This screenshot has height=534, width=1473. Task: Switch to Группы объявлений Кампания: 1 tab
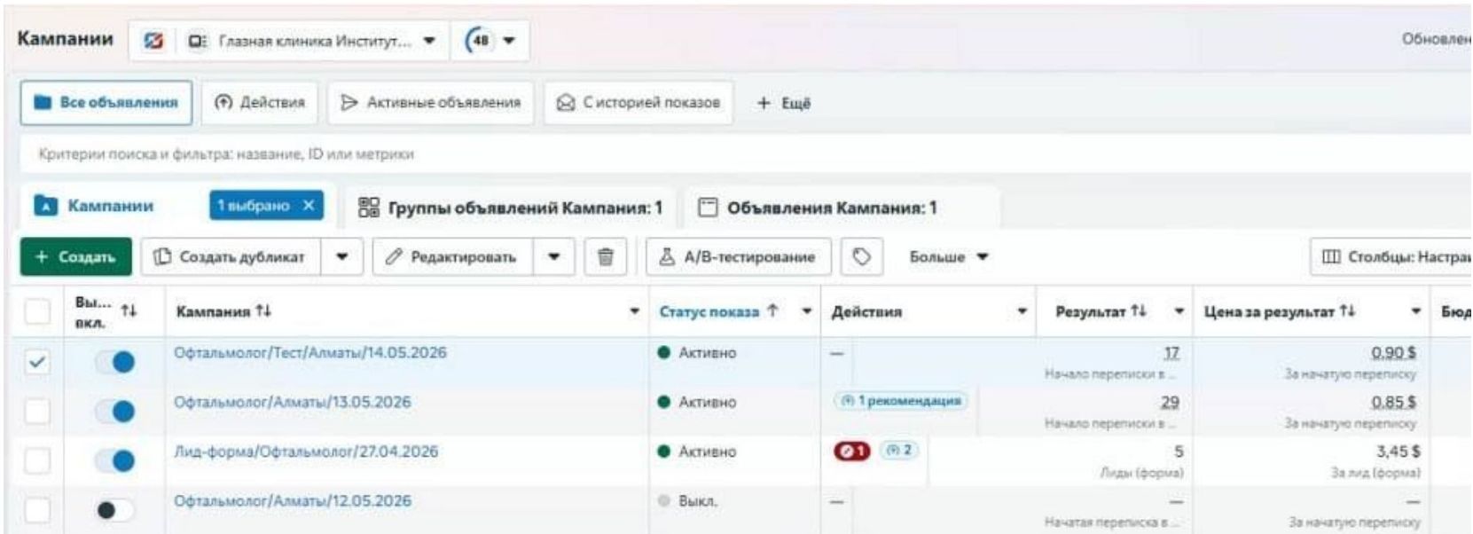coord(510,208)
